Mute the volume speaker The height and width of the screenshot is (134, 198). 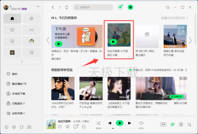141,123
